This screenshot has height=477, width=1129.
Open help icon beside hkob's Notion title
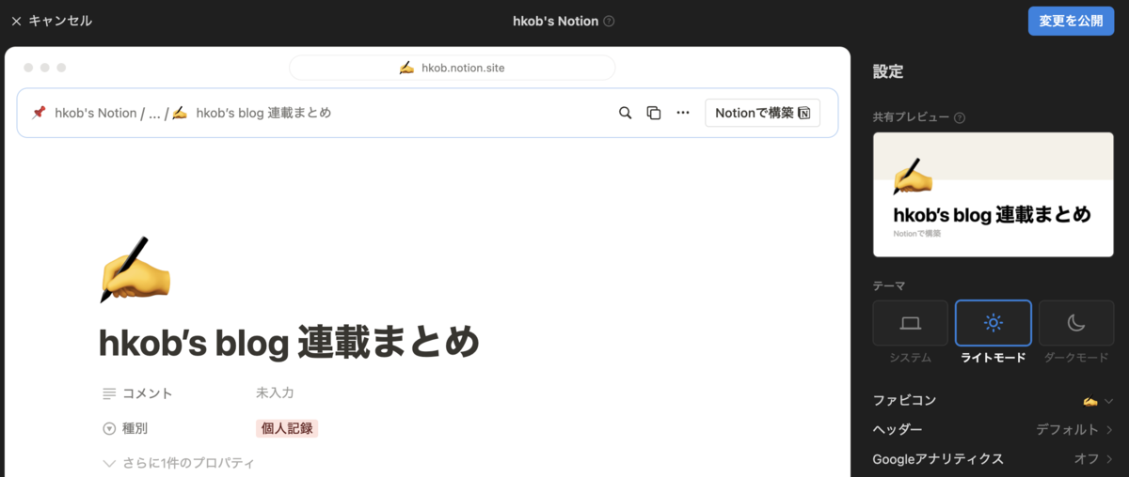pos(609,21)
